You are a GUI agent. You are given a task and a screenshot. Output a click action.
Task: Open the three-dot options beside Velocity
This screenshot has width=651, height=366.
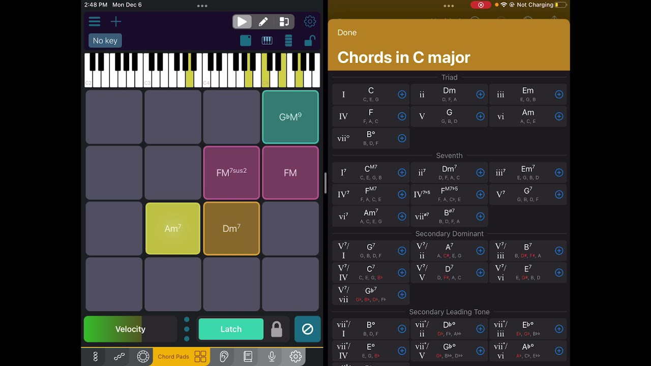tap(187, 329)
